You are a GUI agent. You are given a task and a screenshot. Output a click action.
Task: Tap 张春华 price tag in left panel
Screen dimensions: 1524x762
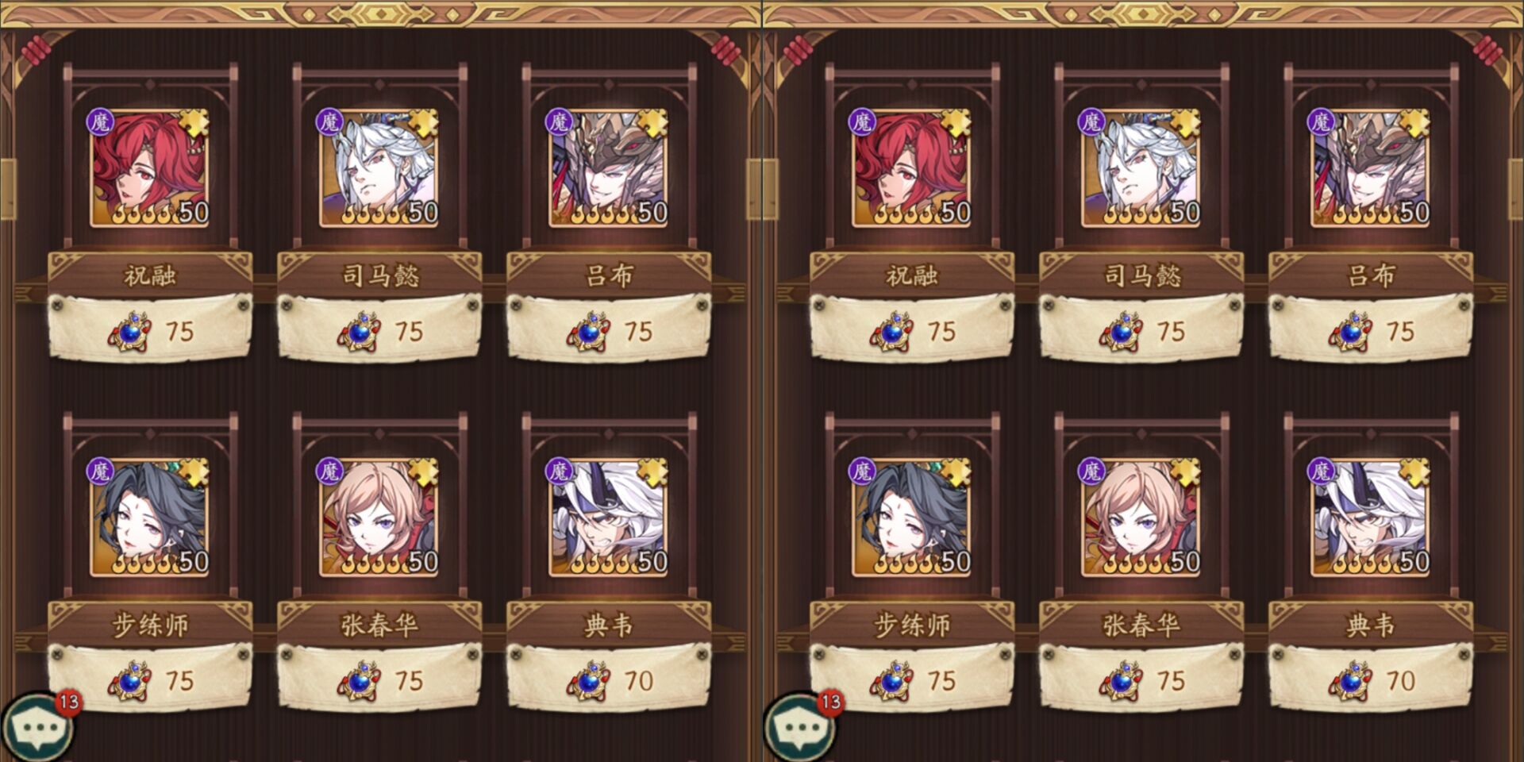point(379,679)
